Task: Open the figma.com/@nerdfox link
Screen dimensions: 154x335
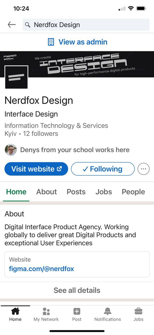Action: point(41,269)
